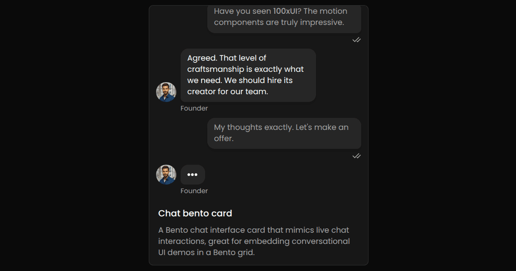Click the double-check receipt under the 100xUI message
Viewport: 516px width, 271px height.
(x=356, y=40)
